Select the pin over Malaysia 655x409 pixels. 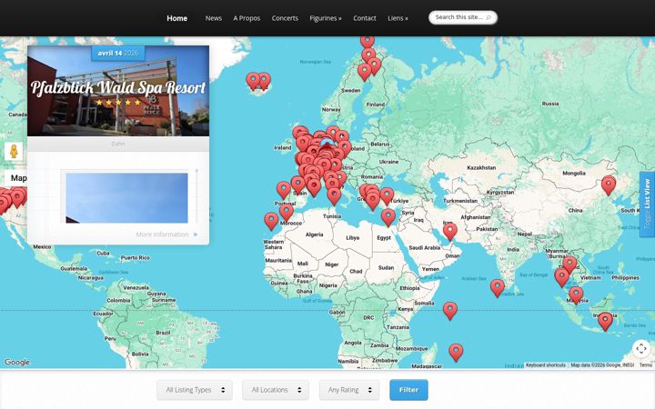click(x=576, y=295)
